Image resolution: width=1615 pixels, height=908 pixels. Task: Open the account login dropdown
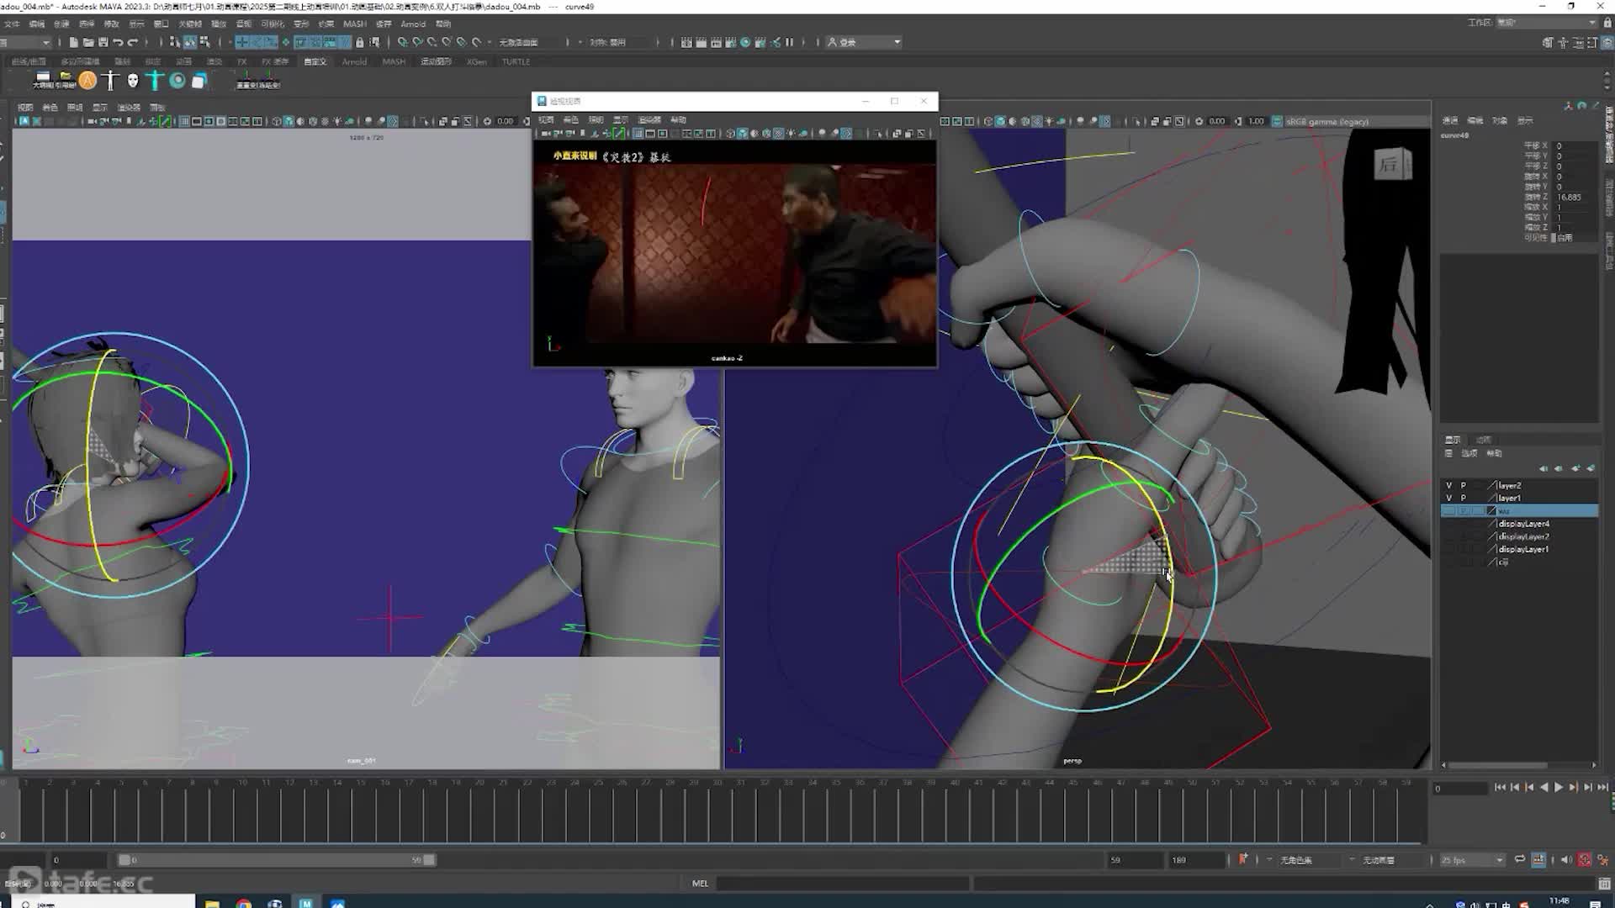tap(864, 42)
